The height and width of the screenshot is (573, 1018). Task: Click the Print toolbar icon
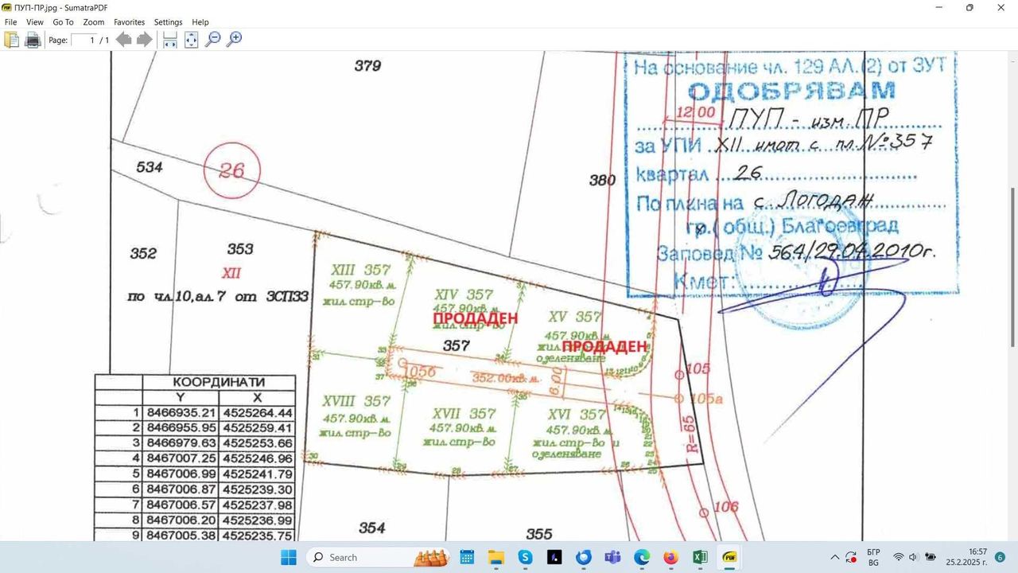33,40
